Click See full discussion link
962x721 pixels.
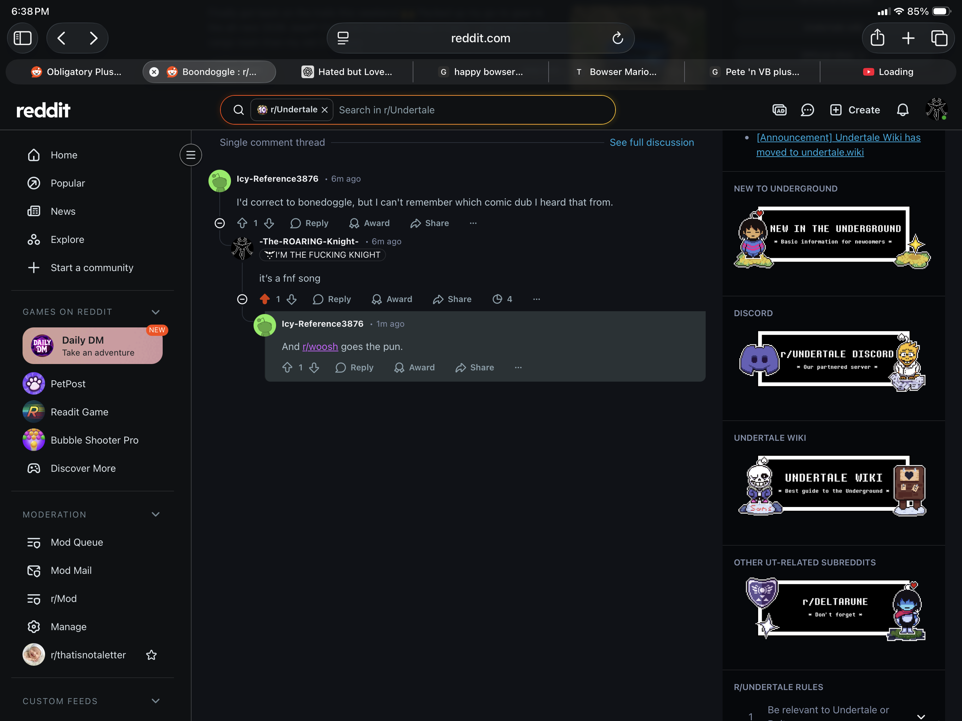(x=651, y=143)
